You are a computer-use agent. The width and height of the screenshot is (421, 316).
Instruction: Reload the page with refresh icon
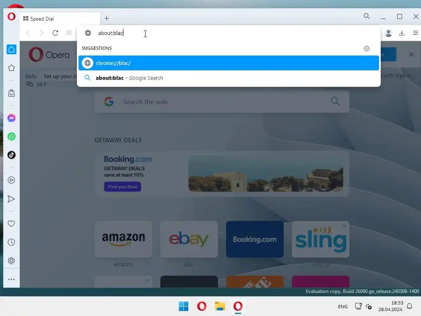pyautogui.click(x=56, y=33)
